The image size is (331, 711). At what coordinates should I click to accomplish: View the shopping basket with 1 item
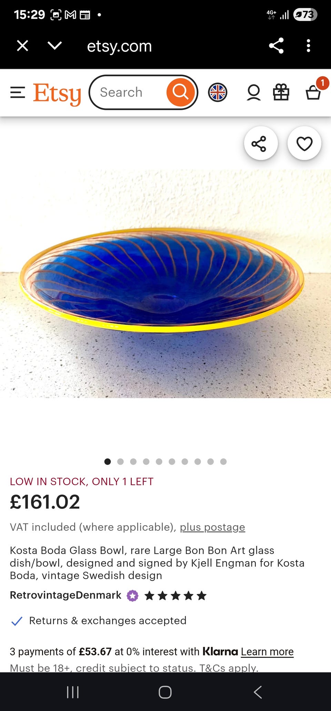tap(314, 92)
